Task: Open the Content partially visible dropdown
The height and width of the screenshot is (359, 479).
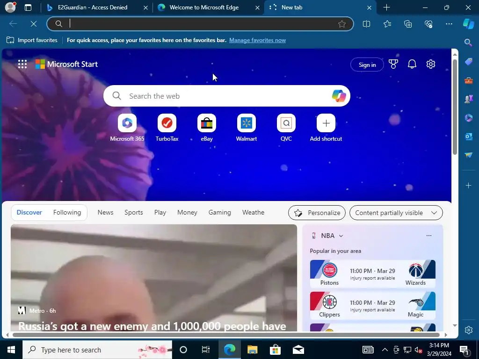Action: click(396, 213)
